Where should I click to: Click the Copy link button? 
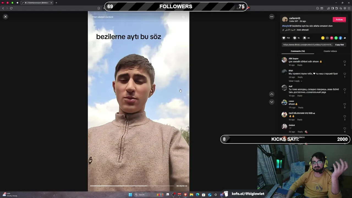[339, 45]
